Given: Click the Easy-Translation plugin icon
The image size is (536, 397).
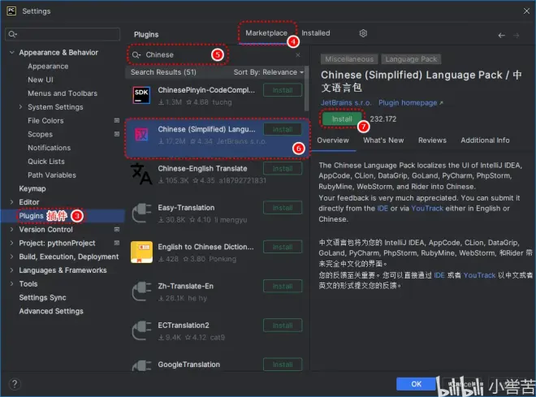Looking at the screenshot, I should click(141, 213).
